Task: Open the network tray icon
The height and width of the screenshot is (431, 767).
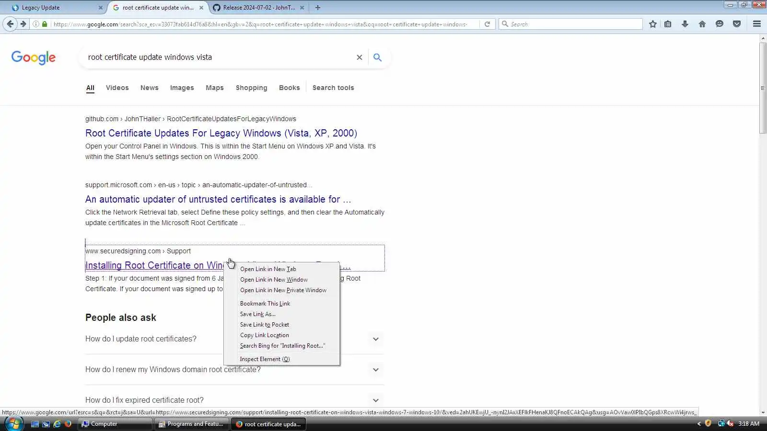Action: (721, 423)
